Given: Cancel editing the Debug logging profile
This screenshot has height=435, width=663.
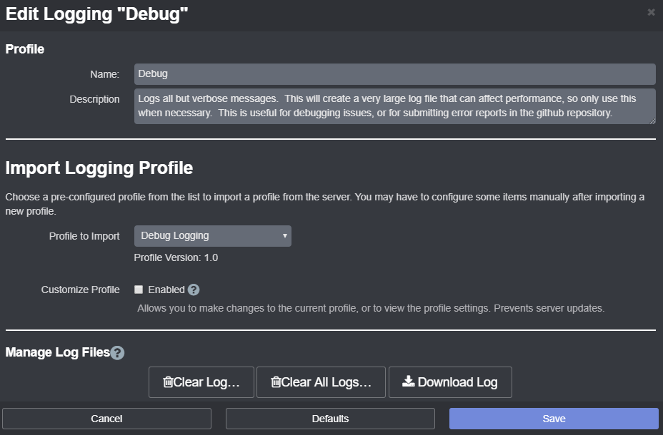Looking at the screenshot, I should [x=106, y=419].
